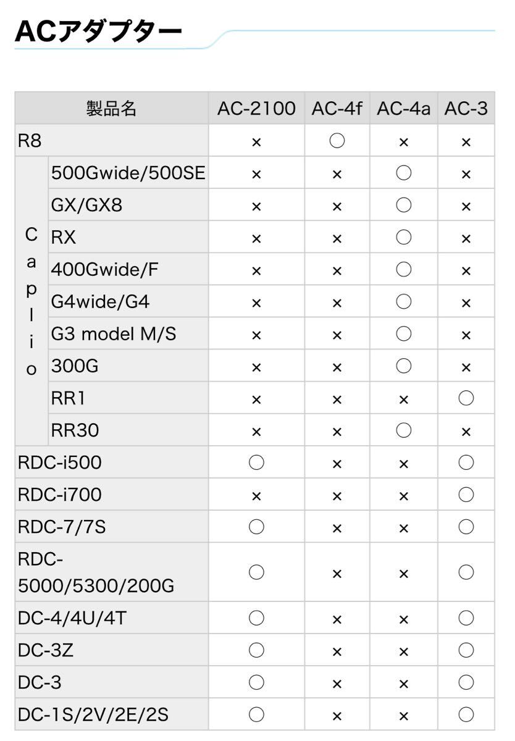Select the GX/GX8 circle under AC-4a

tap(403, 205)
